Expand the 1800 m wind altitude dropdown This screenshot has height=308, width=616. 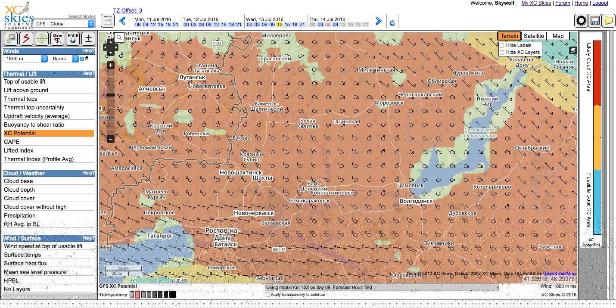pos(26,59)
